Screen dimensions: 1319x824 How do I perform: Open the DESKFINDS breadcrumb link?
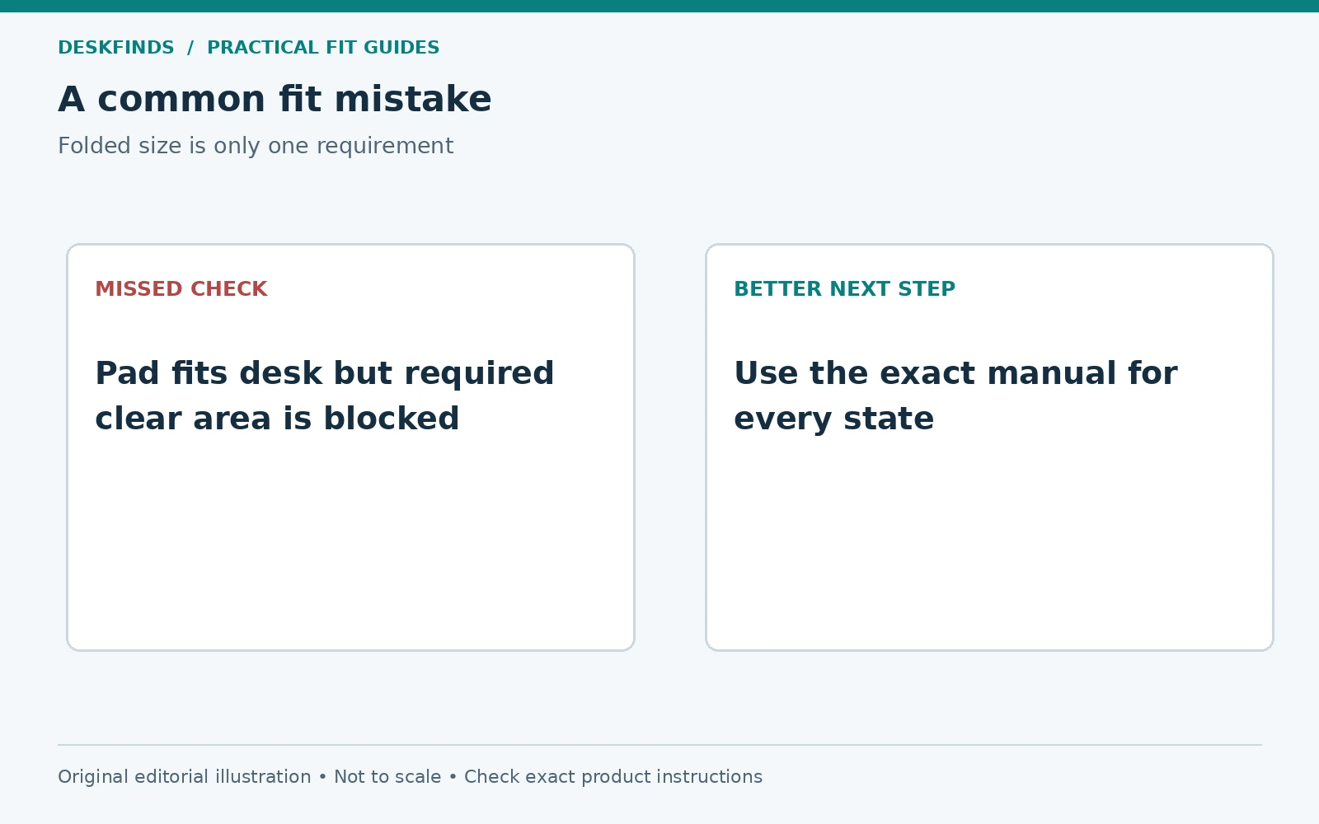click(116, 48)
